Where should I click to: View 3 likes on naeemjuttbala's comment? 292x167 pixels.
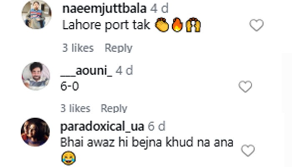[78, 48]
